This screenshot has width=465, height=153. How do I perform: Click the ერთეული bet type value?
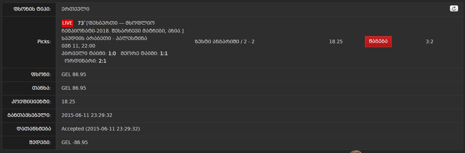point(76,9)
